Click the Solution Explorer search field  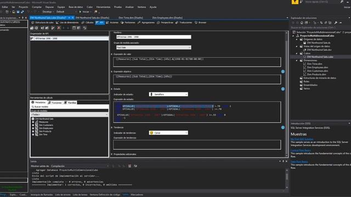320,27
